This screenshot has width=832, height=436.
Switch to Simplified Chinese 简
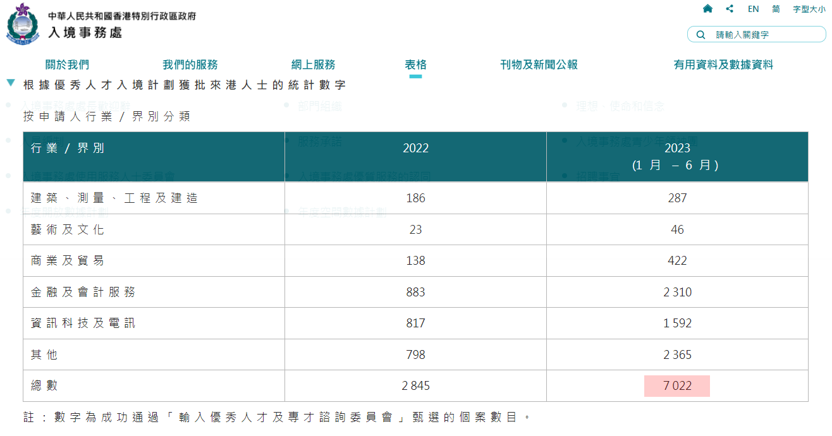(x=776, y=9)
